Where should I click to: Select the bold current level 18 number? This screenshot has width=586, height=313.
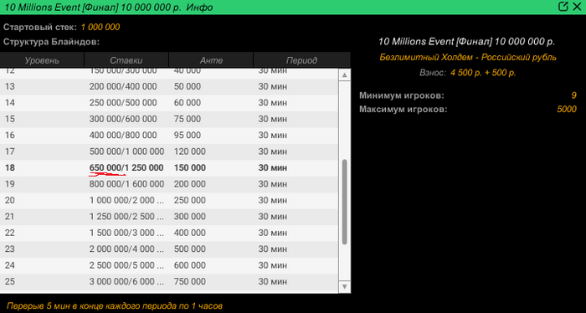click(x=10, y=168)
